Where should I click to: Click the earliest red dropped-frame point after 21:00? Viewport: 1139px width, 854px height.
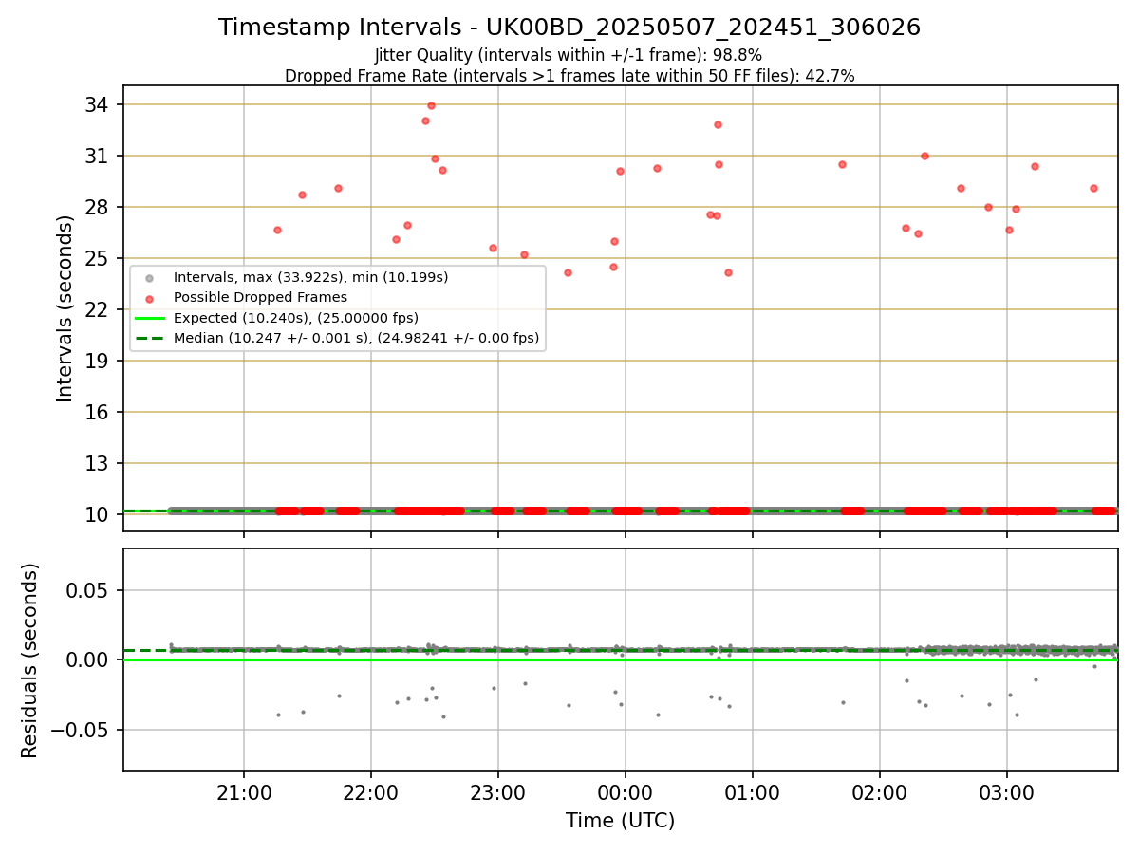pos(277,230)
